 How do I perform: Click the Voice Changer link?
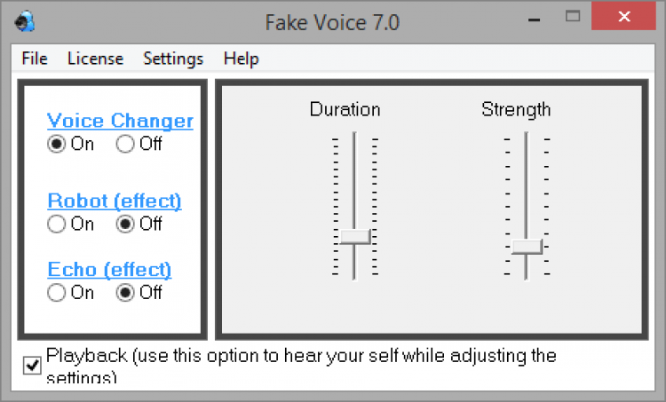tap(120, 121)
